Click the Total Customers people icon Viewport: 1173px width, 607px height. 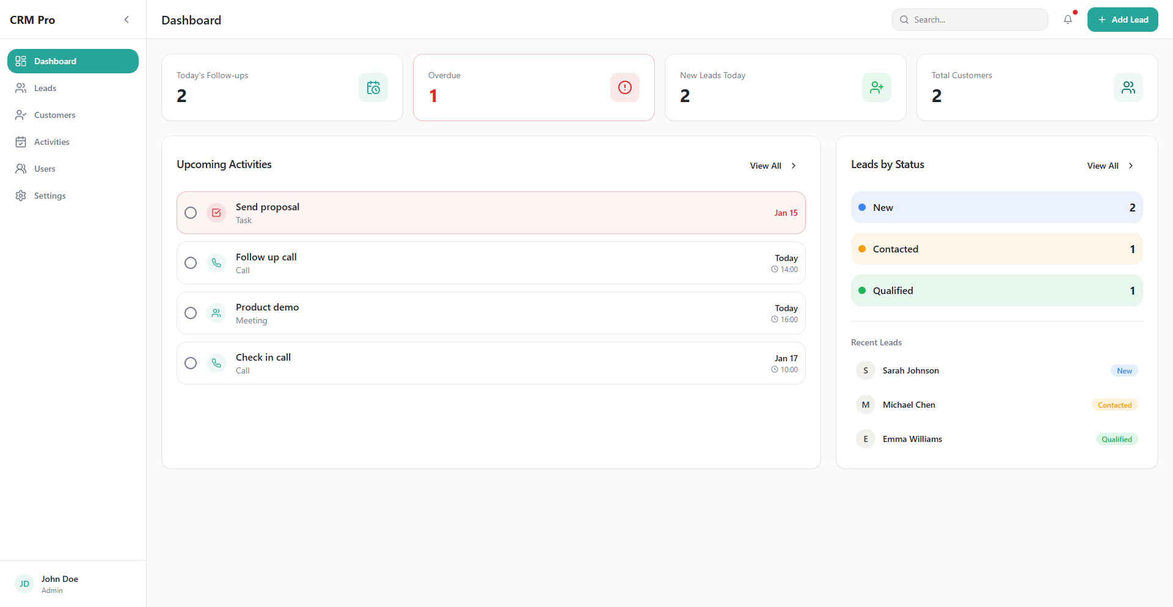[1128, 87]
